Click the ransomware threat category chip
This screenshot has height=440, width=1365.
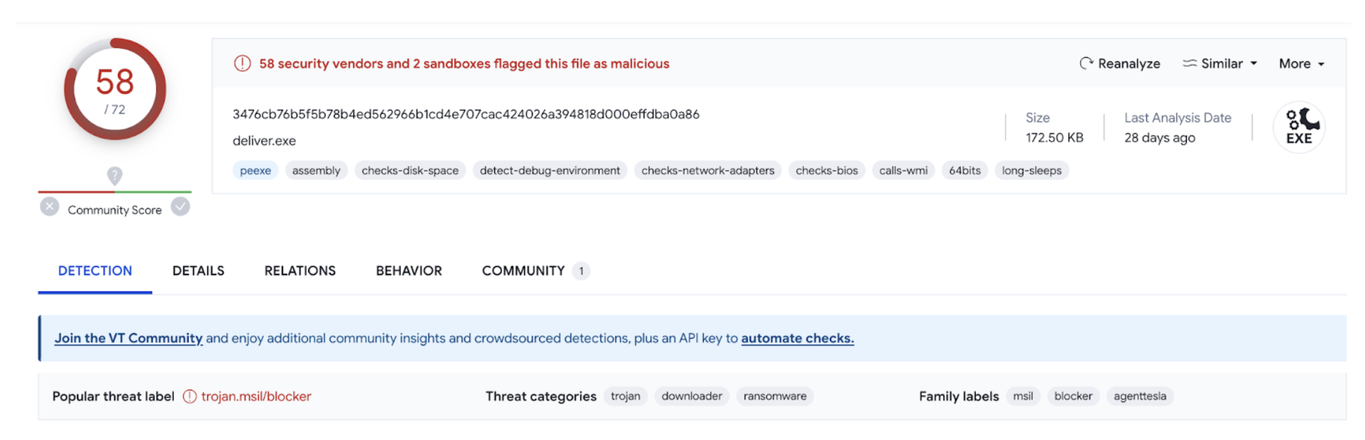pos(775,396)
